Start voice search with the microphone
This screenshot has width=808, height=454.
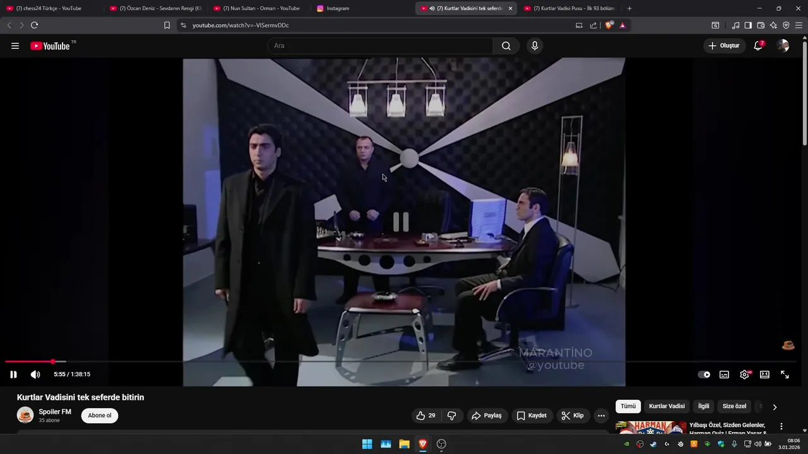tap(535, 46)
